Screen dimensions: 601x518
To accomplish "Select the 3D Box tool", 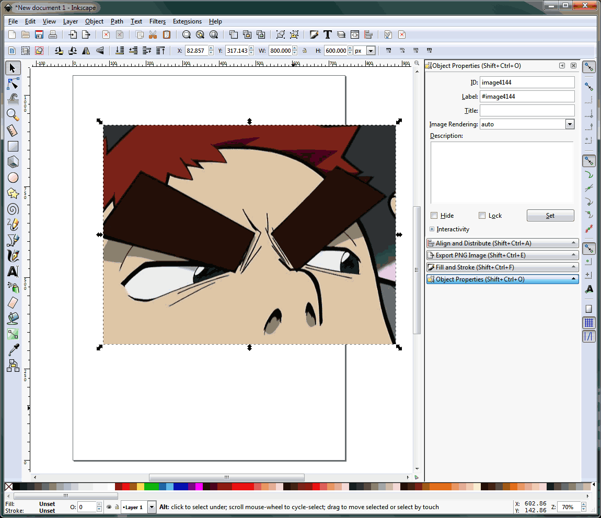I will tap(13, 162).
